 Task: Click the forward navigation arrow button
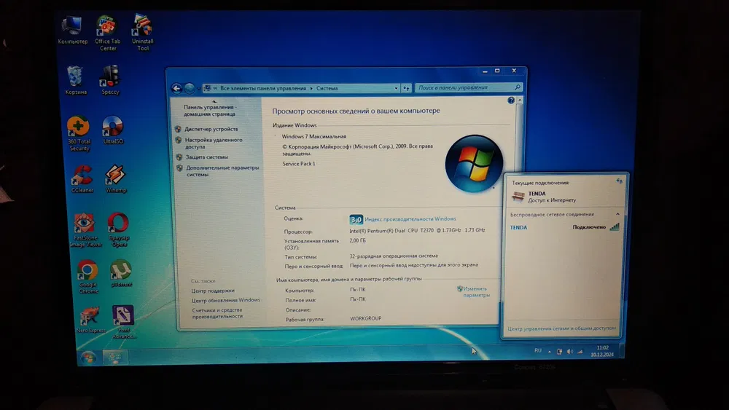tap(190, 88)
